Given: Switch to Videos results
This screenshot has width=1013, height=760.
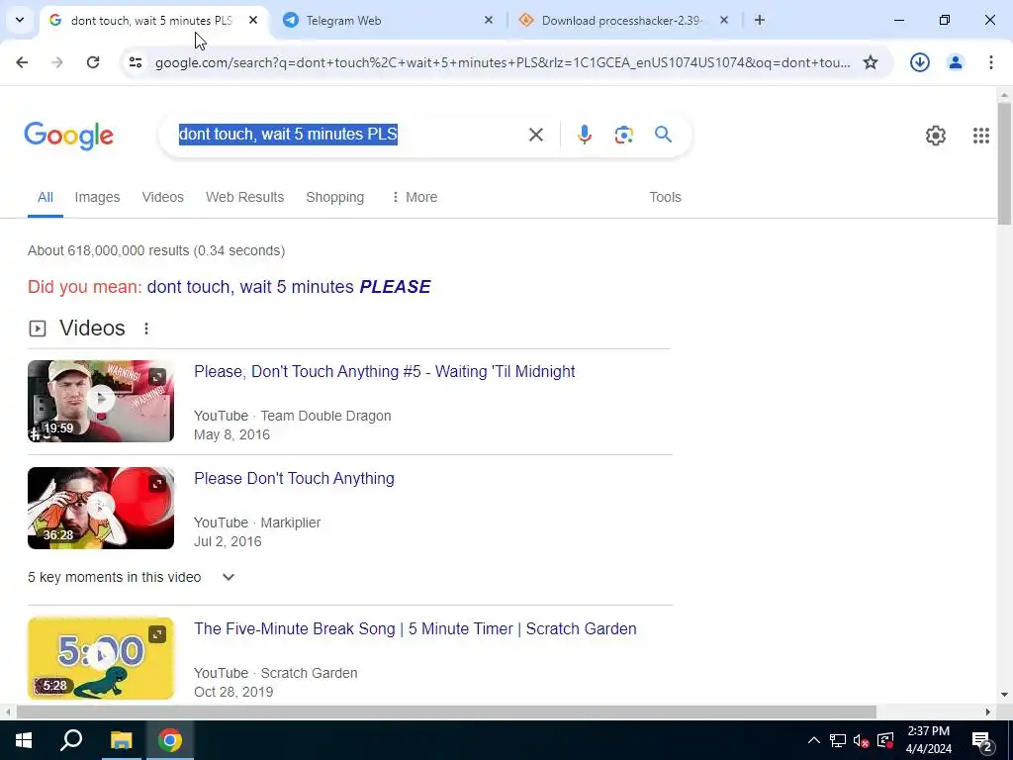Looking at the screenshot, I should (163, 197).
